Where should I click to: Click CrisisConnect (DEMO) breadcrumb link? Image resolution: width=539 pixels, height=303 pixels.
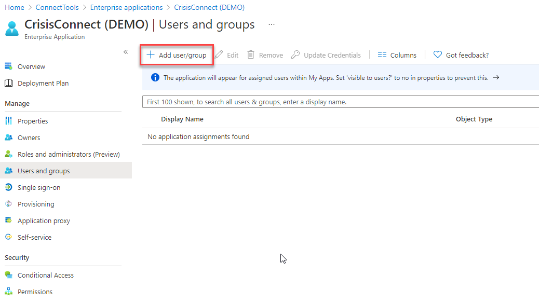pyautogui.click(x=209, y=7)
